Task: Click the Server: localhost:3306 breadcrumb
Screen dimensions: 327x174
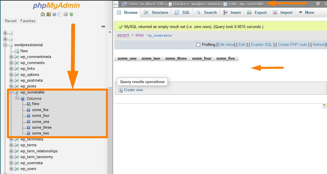Action: pyautogui.click(x=145, y=4)
